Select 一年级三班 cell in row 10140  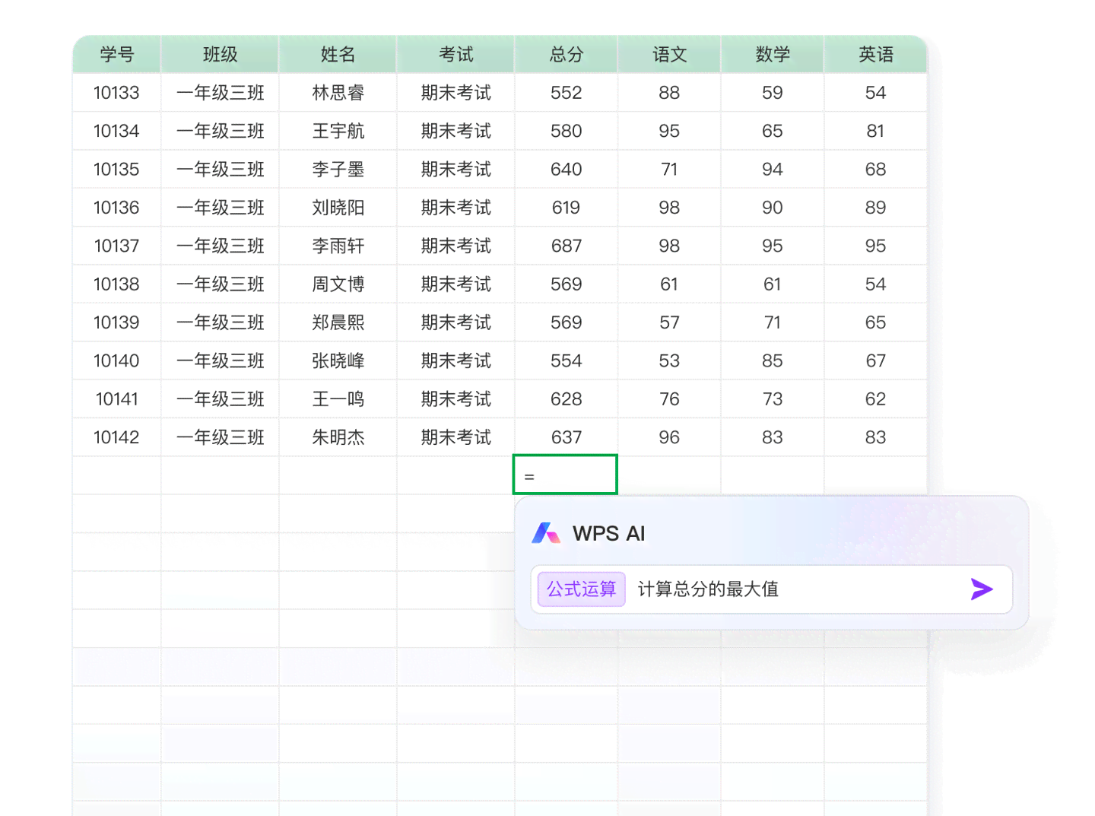point(220,360)
